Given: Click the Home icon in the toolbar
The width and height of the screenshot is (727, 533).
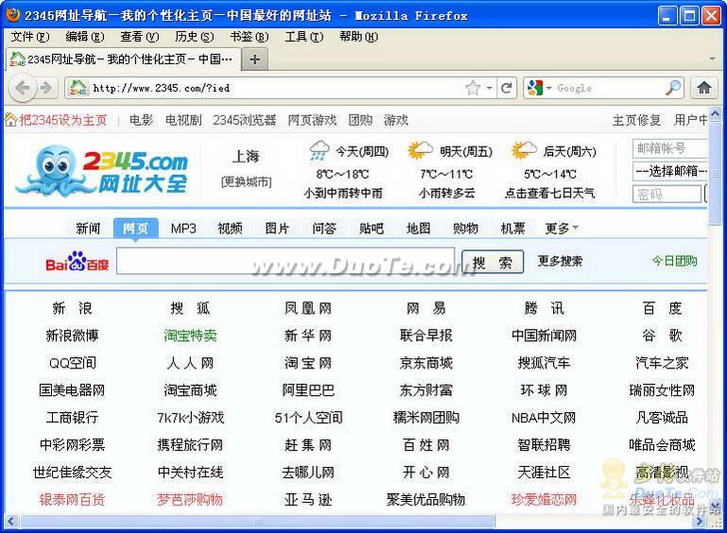Looking at the screenshot, I should click(703, 88).
